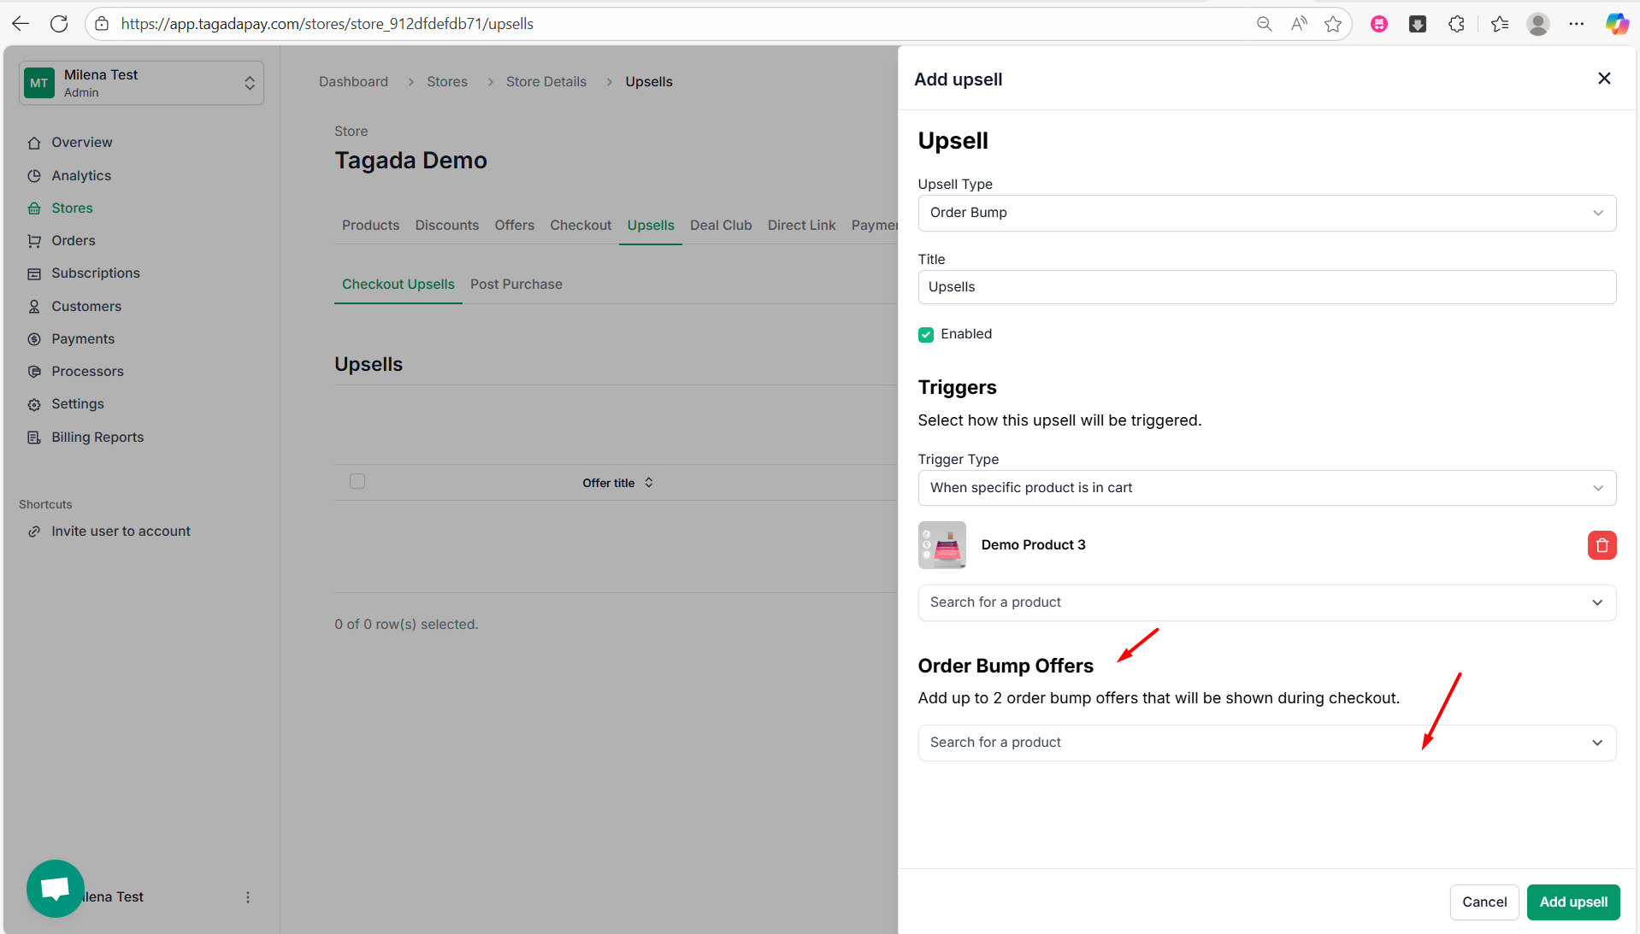Click the browser refresh icon
This screenshot has height=934, width=1640.
tap(59, 24)
